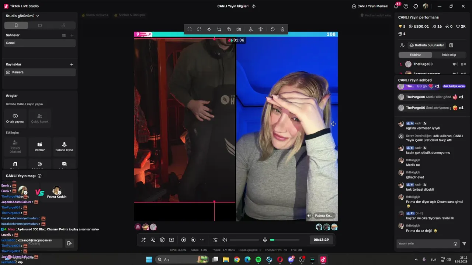Click the Ortak yayıncı tool
The image size is (472, 265).
[15, 118]
